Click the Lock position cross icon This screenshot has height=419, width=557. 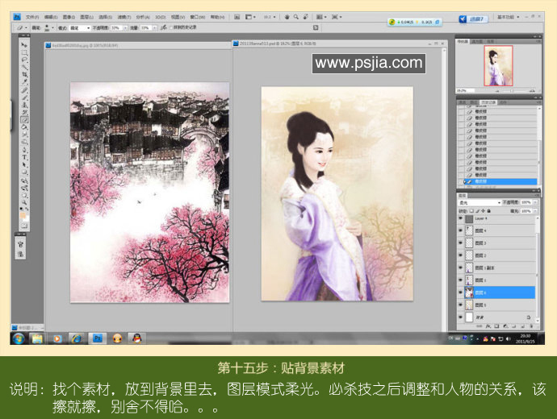[x=483, y=211]
